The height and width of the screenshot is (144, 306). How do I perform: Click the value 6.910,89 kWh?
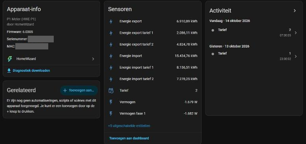(187, 21)
